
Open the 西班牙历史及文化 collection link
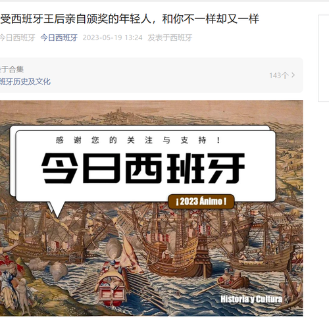pos(25,82)
